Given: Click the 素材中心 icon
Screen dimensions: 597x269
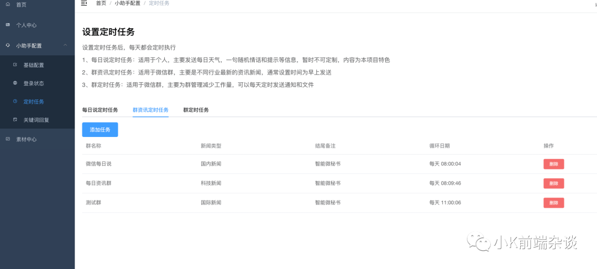Looking at the screenshot, I should point(8,139).
